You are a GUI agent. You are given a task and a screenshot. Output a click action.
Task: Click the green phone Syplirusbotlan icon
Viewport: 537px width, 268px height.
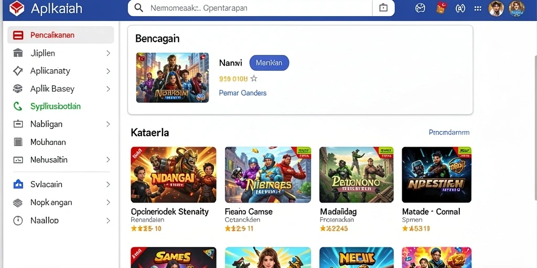(17, 106)
